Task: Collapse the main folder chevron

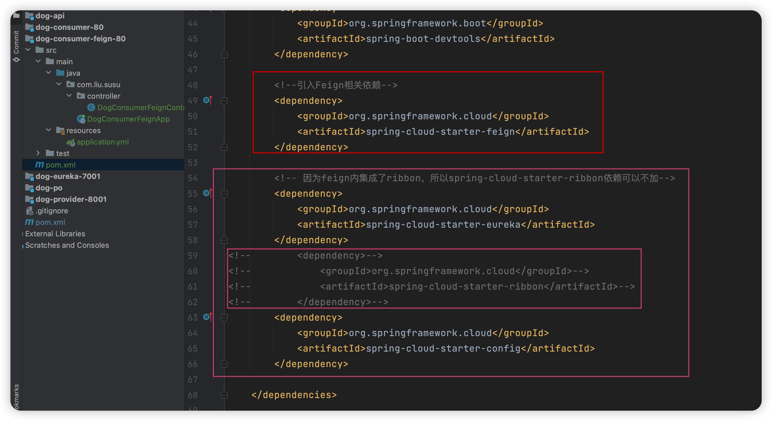Action: click(38, 61)
